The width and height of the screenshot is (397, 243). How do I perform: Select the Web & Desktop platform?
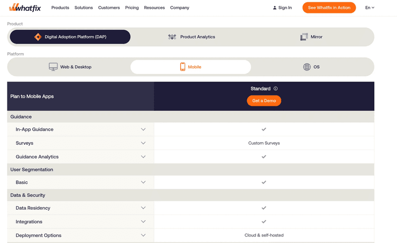pyautogui.click(x=70, y=67)
